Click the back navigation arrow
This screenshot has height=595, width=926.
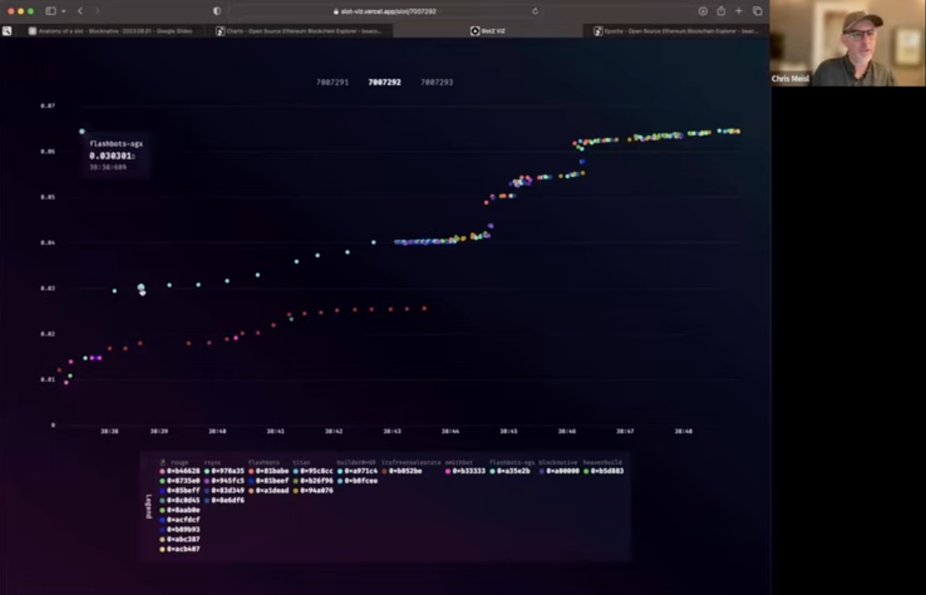[81, 11]
